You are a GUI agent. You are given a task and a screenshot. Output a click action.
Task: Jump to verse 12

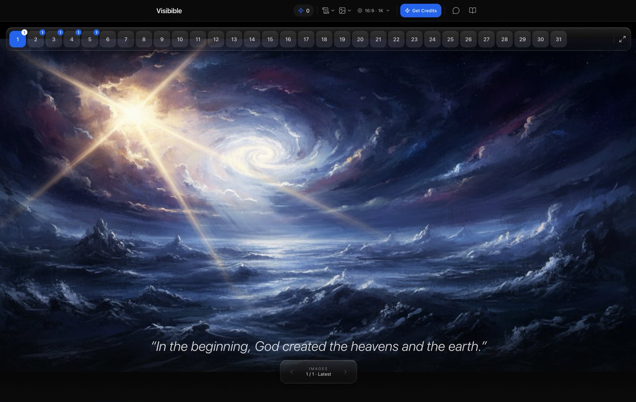click(216, 39)
